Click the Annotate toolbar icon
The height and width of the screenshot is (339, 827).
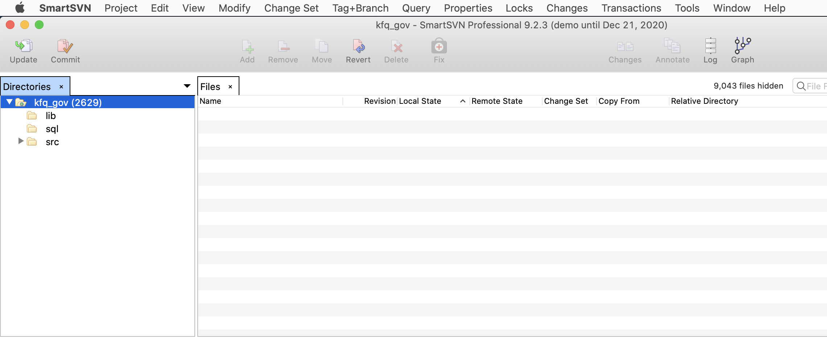click(672, 46)
